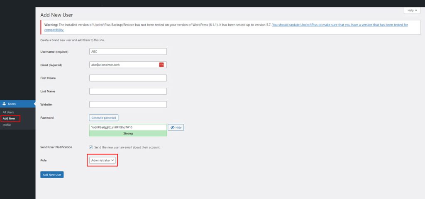
Task: Click the red password manager icon in Email field
Action: 161,65
